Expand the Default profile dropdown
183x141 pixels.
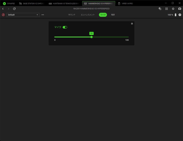click(x=23, y=15)
